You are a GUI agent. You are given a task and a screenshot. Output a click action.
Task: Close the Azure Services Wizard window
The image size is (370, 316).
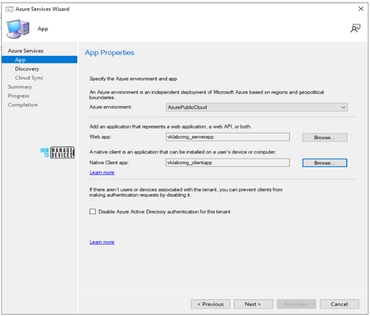click(361, 9)
